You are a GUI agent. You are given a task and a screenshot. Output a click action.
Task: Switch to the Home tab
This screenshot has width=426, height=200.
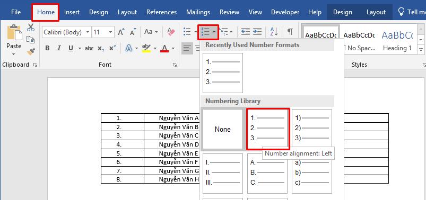[x=46, y=12]
